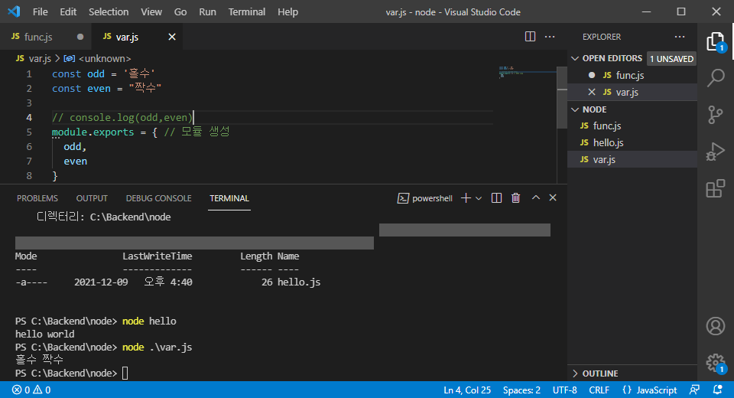Switch to the func.js editor tab

click(45, 37)
